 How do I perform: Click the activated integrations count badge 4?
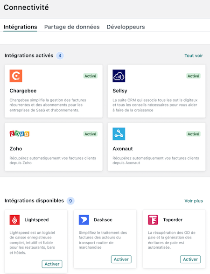point(60,56)
